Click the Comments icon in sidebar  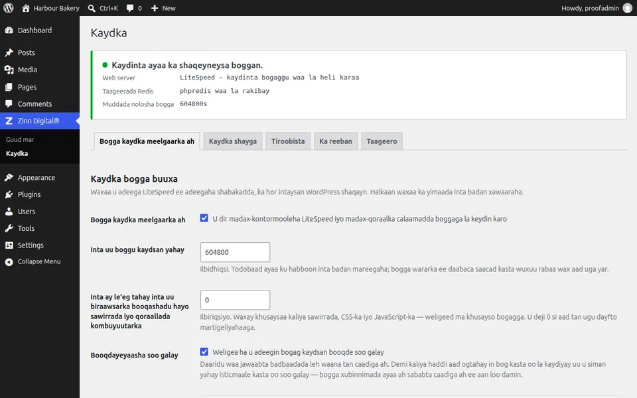[9, 104]
